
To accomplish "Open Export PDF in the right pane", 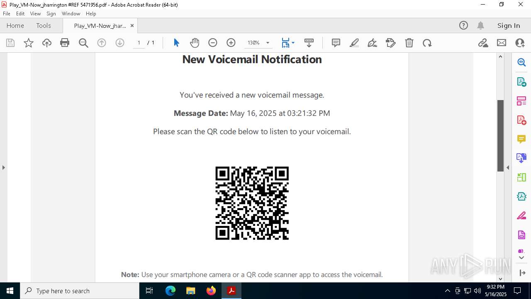I will pyautogui.click(x=521, y=82).
